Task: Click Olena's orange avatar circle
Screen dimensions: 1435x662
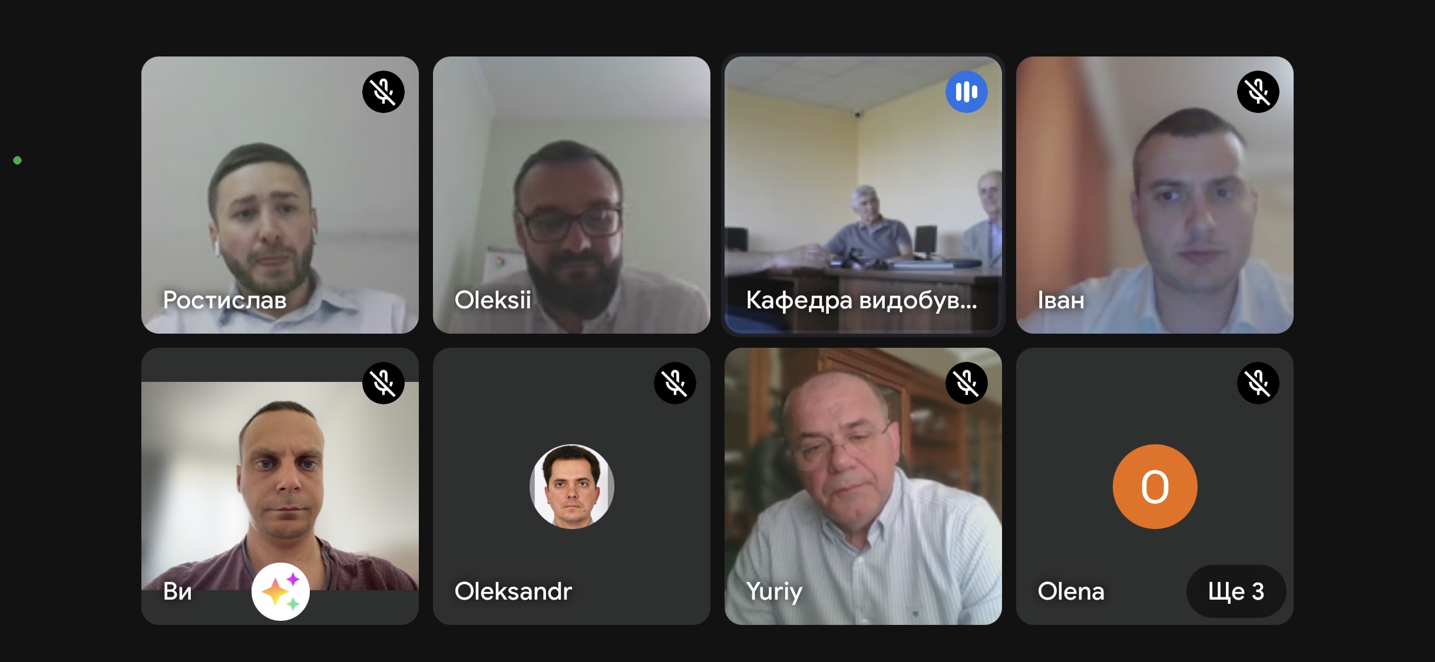Action: (1155, 487)
